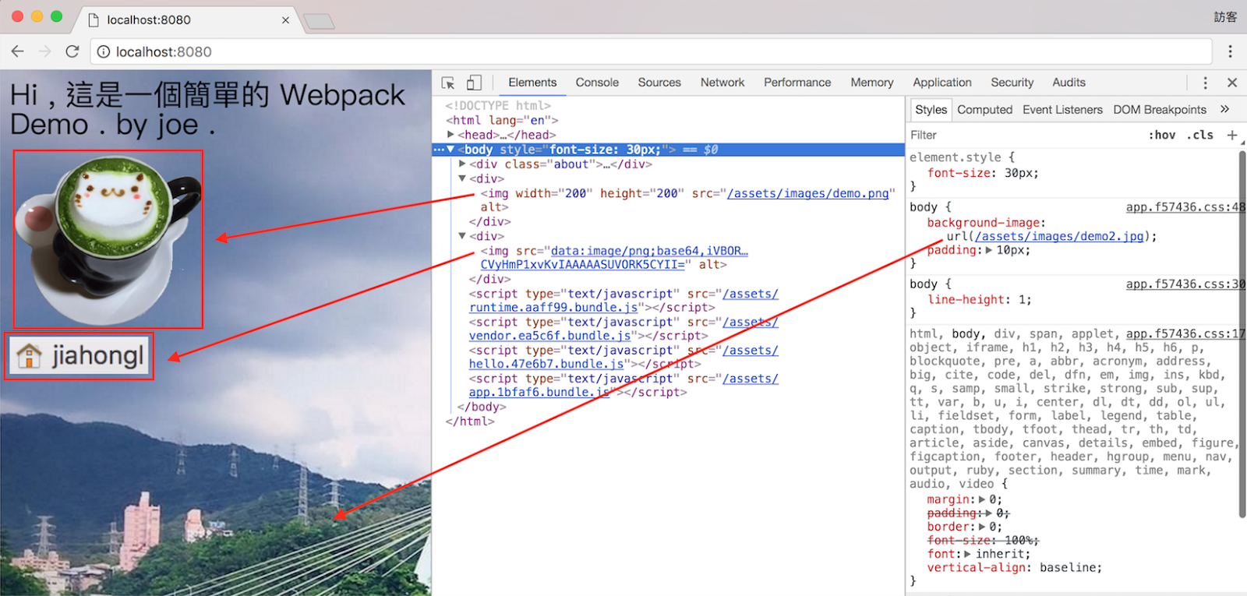Open the Event Listeners sidebar tab
This screenshot has width=1247, height=596.
(x=1062, y=110)
